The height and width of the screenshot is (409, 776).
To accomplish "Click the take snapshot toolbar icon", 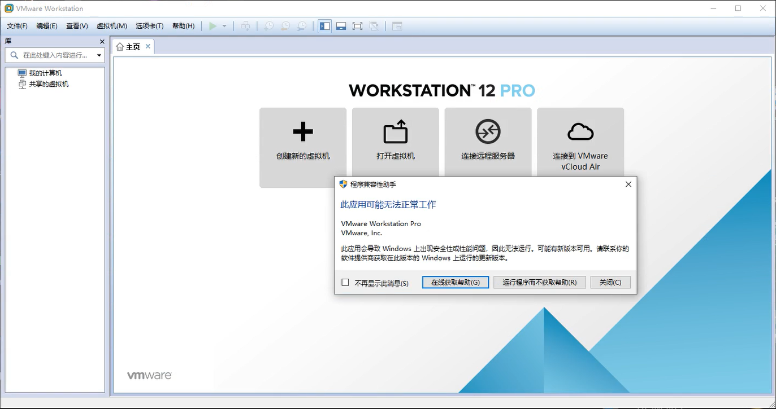I will click(x=269, y=26).
